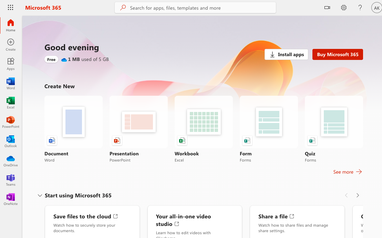Click the magnifier search icon
The image size is (382, 238).
[x=123, y=8]
